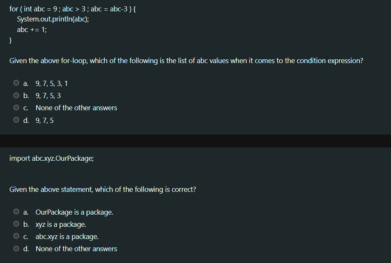Select answer d "9, 7, 5"
Viewport: 391px width, 263px height.
(x=16, y=120)
